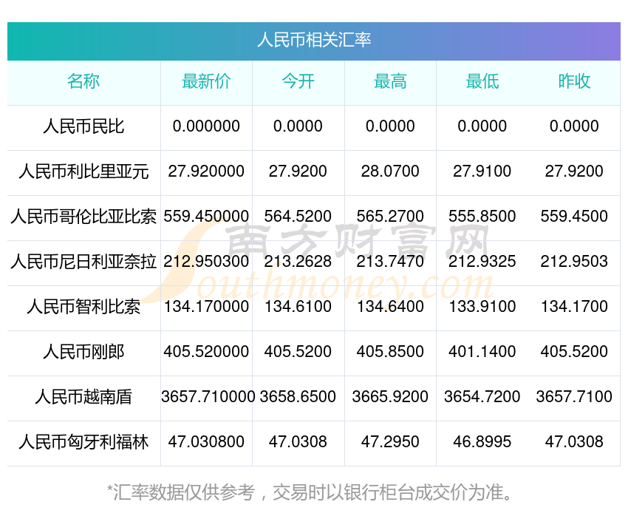Click the 46.8995 low value
Image resolution: width=628 pixels, height=516 pixels.
(482, 441)
